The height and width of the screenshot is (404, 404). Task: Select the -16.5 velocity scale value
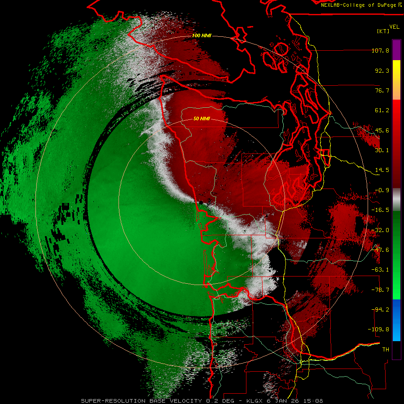point(380,210)
